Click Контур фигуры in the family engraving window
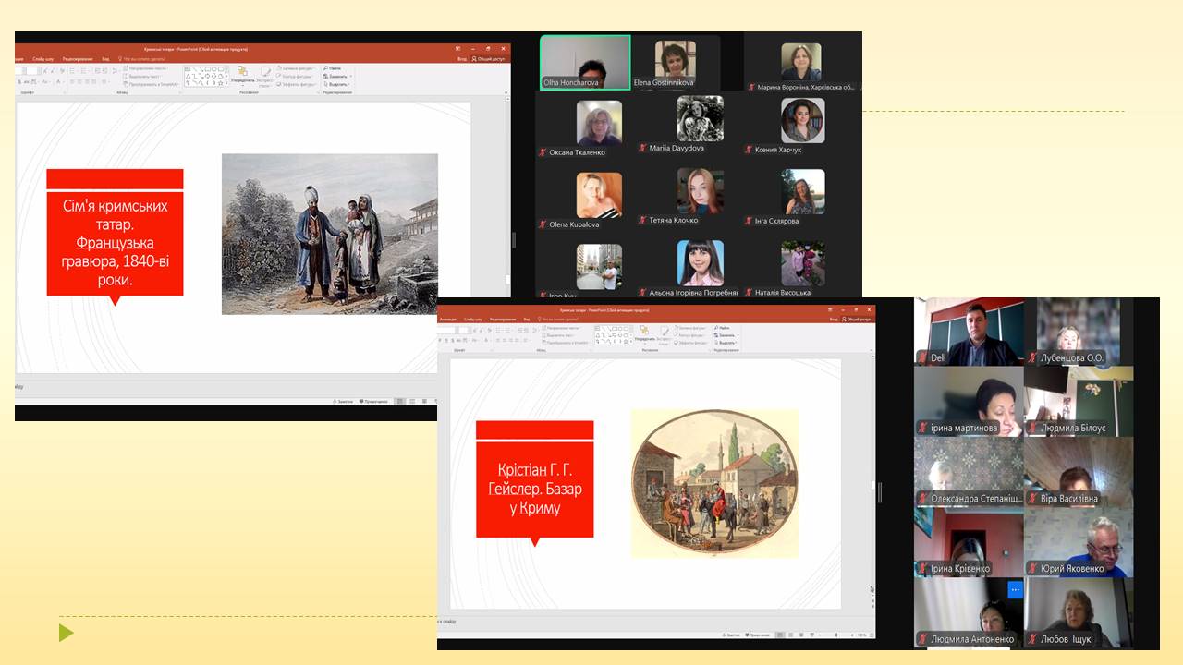Image resolution: width=1183 pixels, height=665 pixels. pos(295,76)
